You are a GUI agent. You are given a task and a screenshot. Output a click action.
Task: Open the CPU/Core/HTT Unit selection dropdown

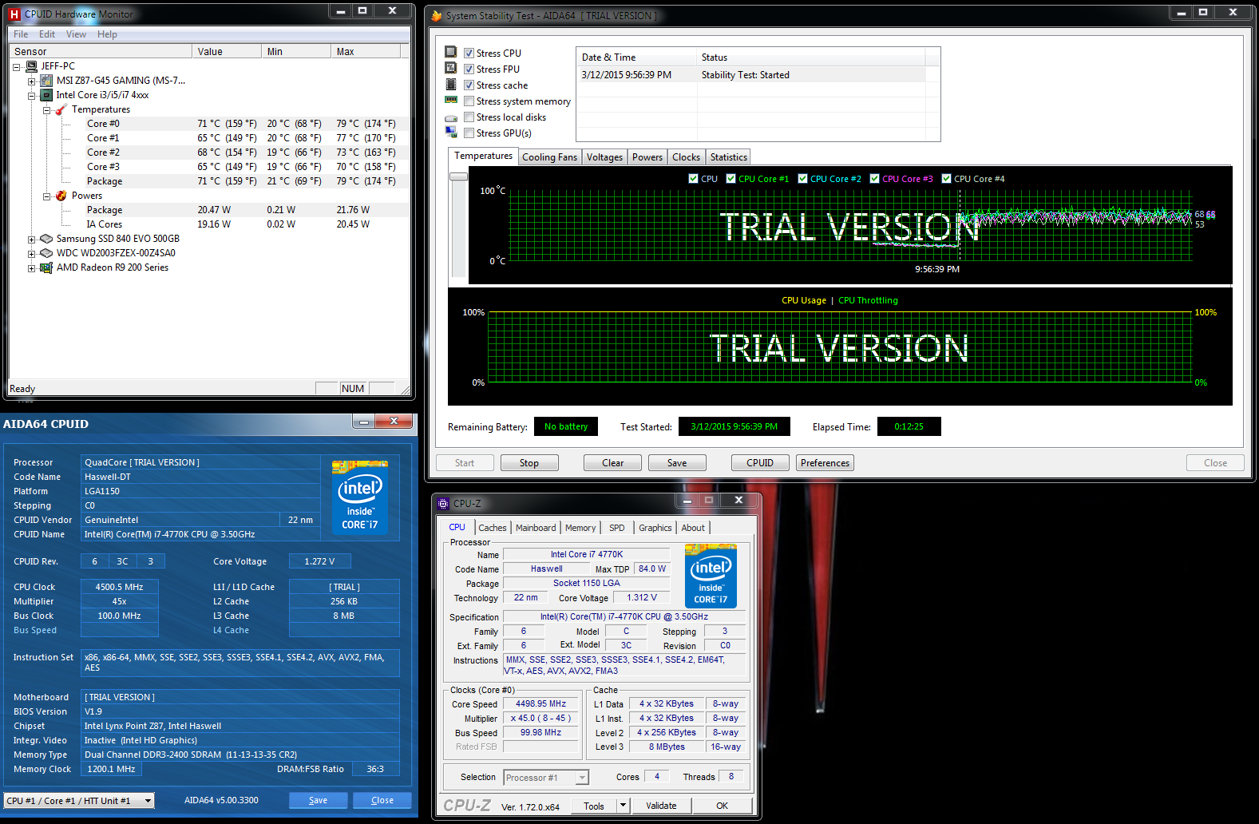pyautogui.click(x=148, y=801)
